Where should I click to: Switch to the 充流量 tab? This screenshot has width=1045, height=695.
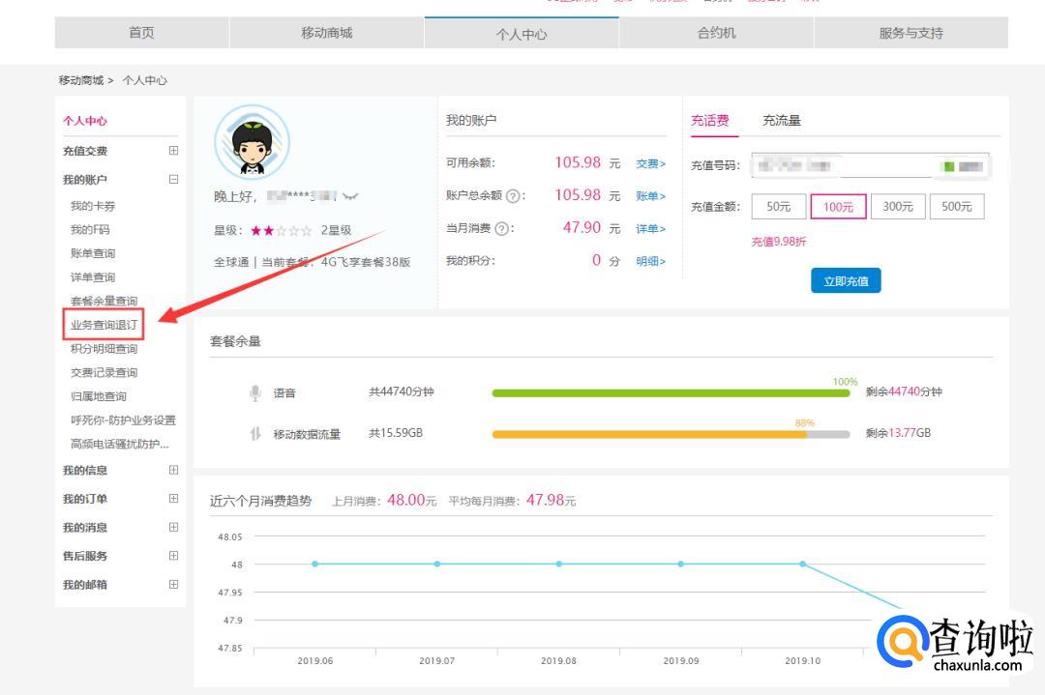tap(782, 121)
